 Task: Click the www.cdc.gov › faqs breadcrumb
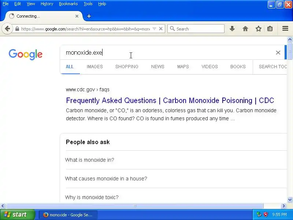tap(88, 89)
